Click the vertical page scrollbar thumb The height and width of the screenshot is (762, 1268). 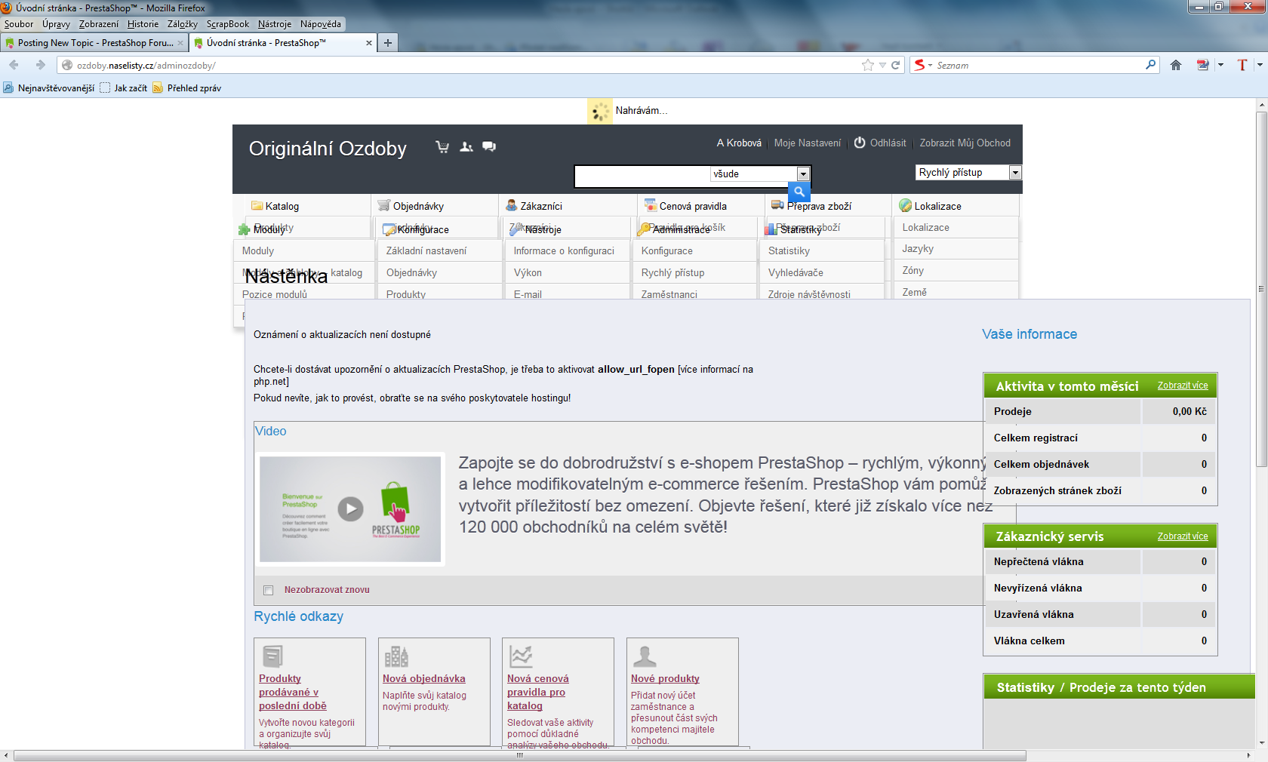(1261, 289)
